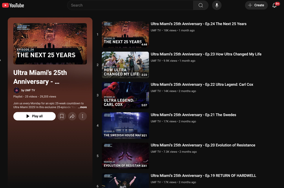The height and width of the screenshot is (188, 284).
Task: Click UMF TV under Ep.24 video
Action: click(156, 30)
